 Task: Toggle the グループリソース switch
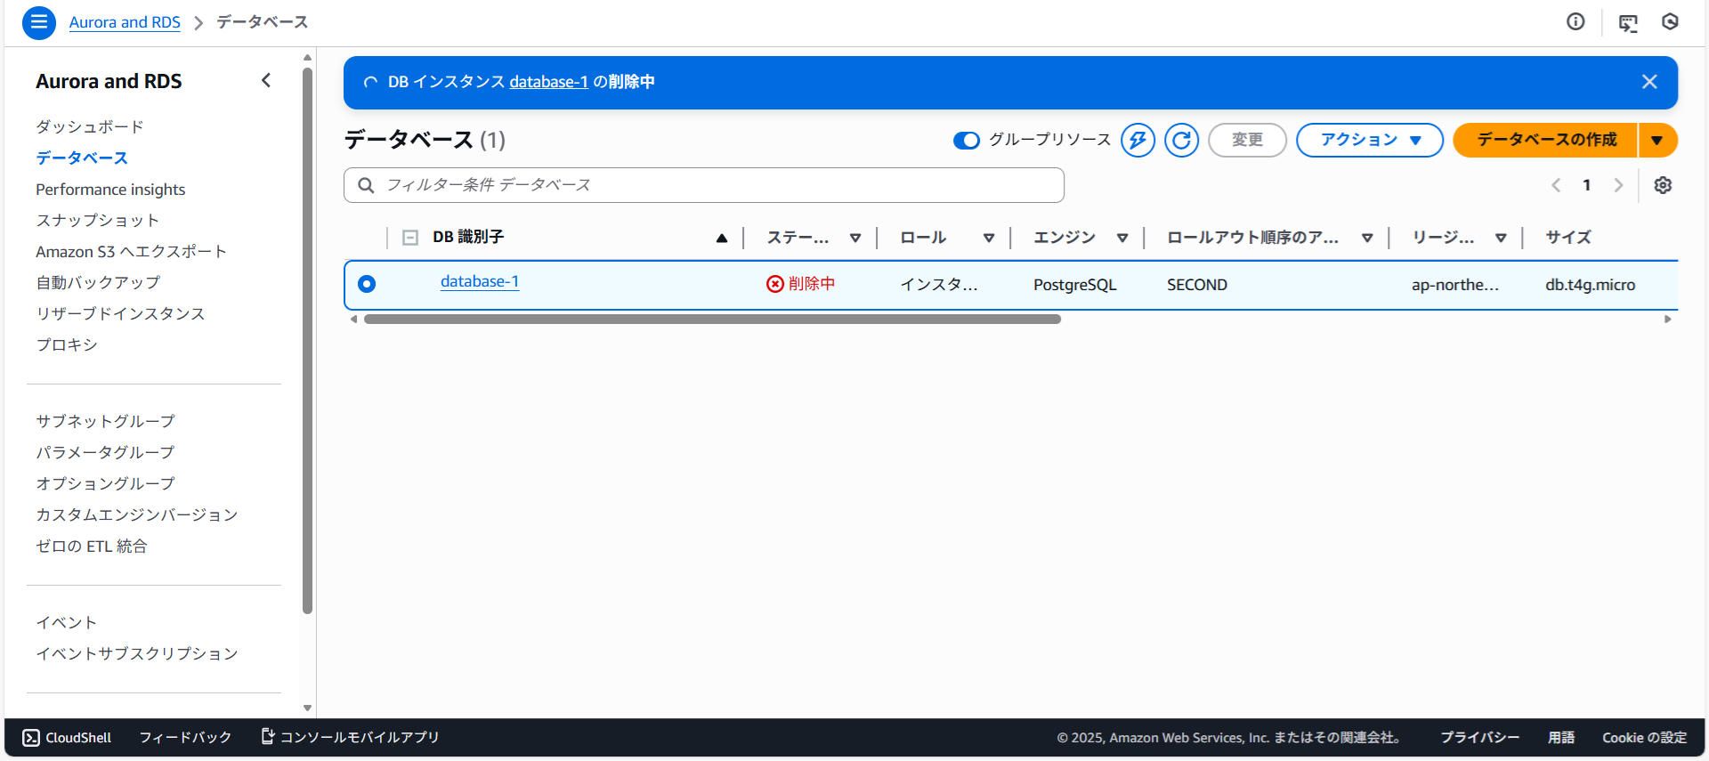(x=966, y=141)
